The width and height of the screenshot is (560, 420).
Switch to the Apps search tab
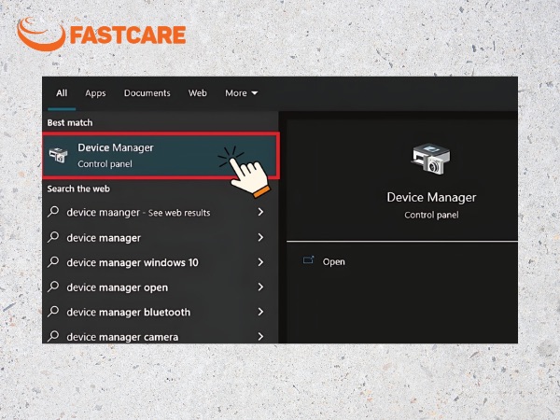coord(95,93)
